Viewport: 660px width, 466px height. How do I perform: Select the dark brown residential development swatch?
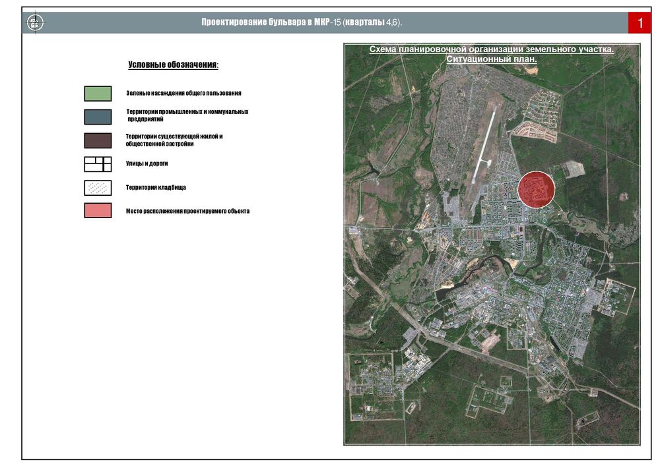tap(98, 140)
